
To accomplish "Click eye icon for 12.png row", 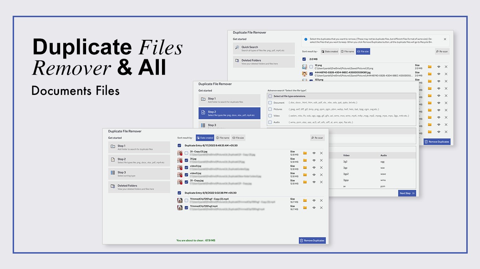I will (439, 67).
